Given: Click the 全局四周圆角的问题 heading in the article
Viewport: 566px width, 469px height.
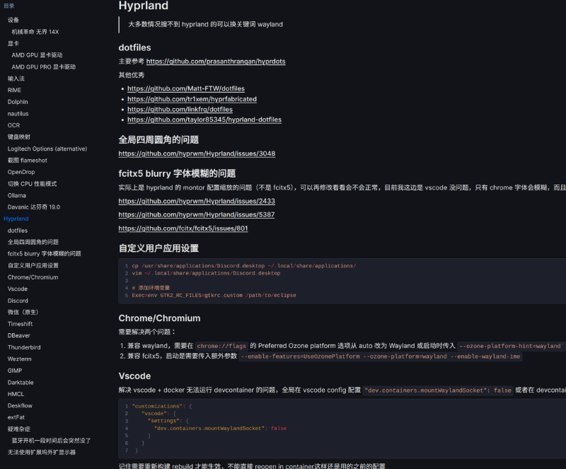Looking at the screenshot, I should (158, 140).
